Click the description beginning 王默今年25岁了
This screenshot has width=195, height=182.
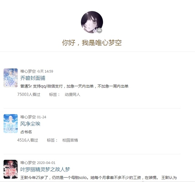(x=98, y=177)
